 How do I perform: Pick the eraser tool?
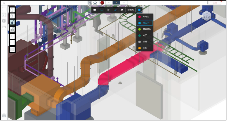(x=122, y=10)
